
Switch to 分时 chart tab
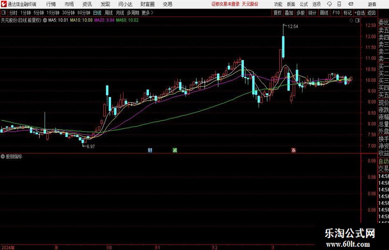tap(13, 13)
